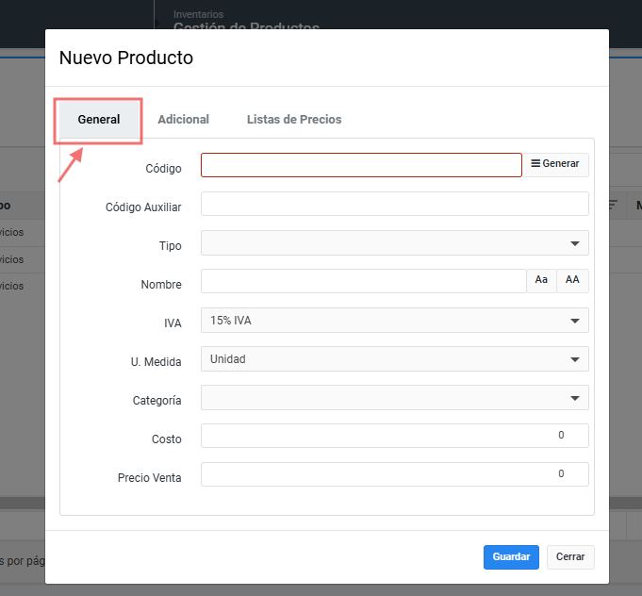Click the Generar code button
Image resolution: width=642 pixels, height=596 pixels.
[x=555, y=164]
